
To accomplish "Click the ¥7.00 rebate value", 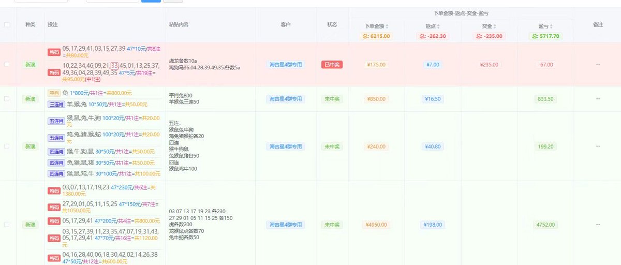I will [x=433, y=65].
